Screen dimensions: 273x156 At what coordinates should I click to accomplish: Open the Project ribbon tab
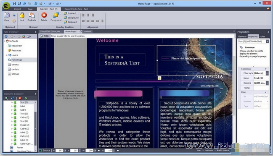(x=17, y=9)
